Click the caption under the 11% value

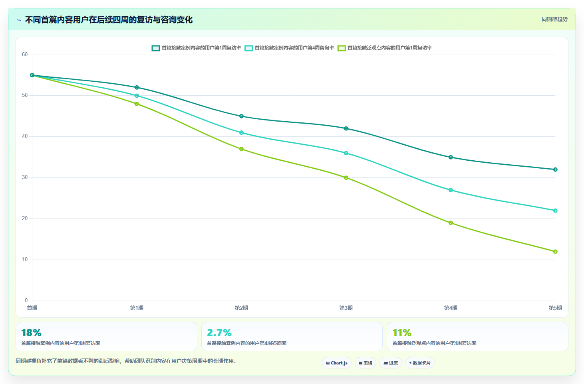(x=434, y=343)
